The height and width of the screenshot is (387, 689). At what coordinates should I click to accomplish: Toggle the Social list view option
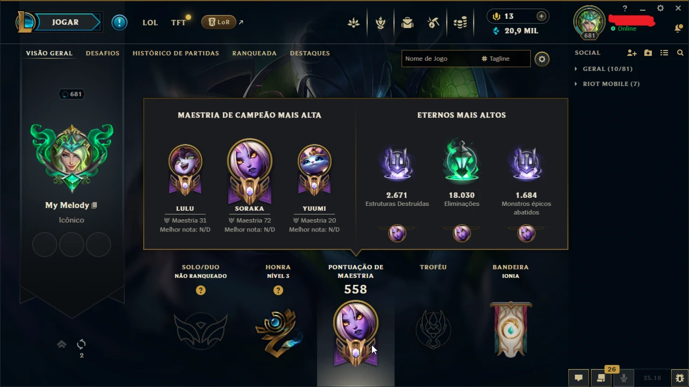tap(664, 53)
